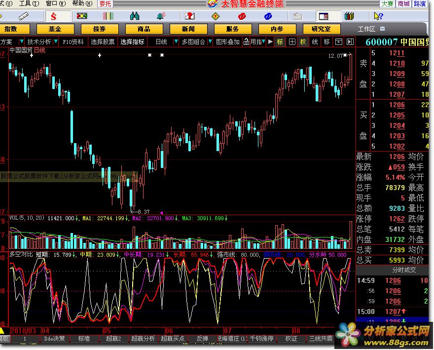Click the 600007 stock code title
Viewport: 434px width, 350px height.
coord(381,42)
